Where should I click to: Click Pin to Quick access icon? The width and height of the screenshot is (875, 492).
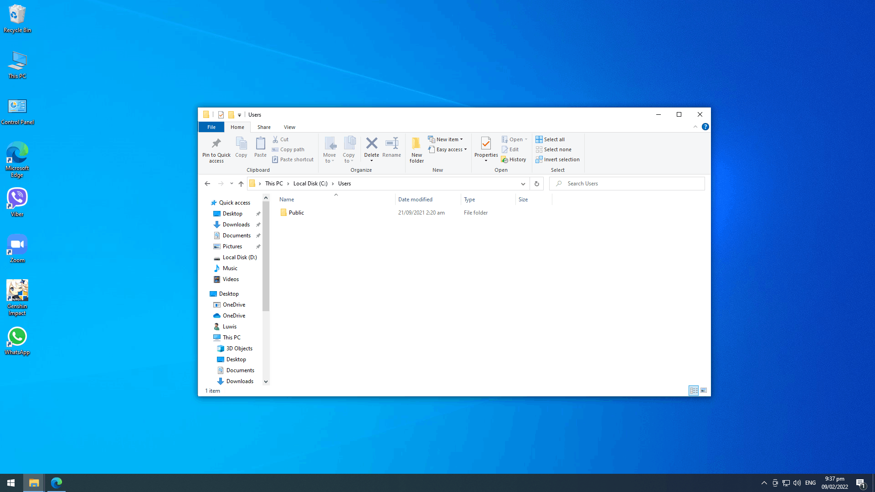pos(216,144)
